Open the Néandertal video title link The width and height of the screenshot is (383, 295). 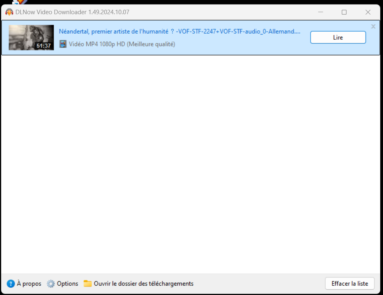pyautogui.click(x=179, y=32)
